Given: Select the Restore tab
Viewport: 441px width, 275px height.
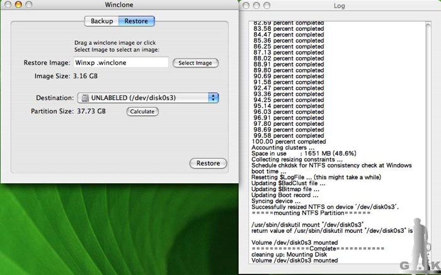Looking at the screenshot, I should click(x=137, y=21).
